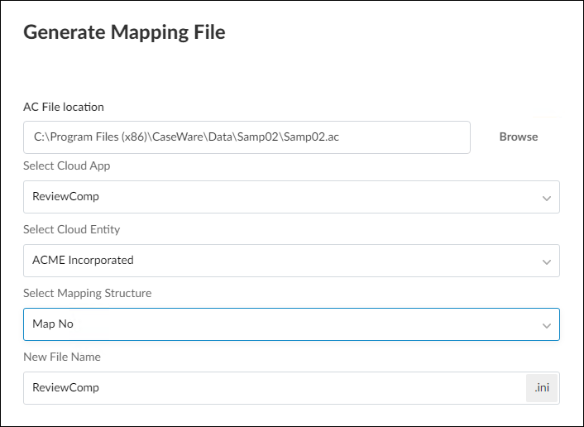Click the Select Mapping Structure label
Screen dimensions: 584x427
(x=87, y=293)
